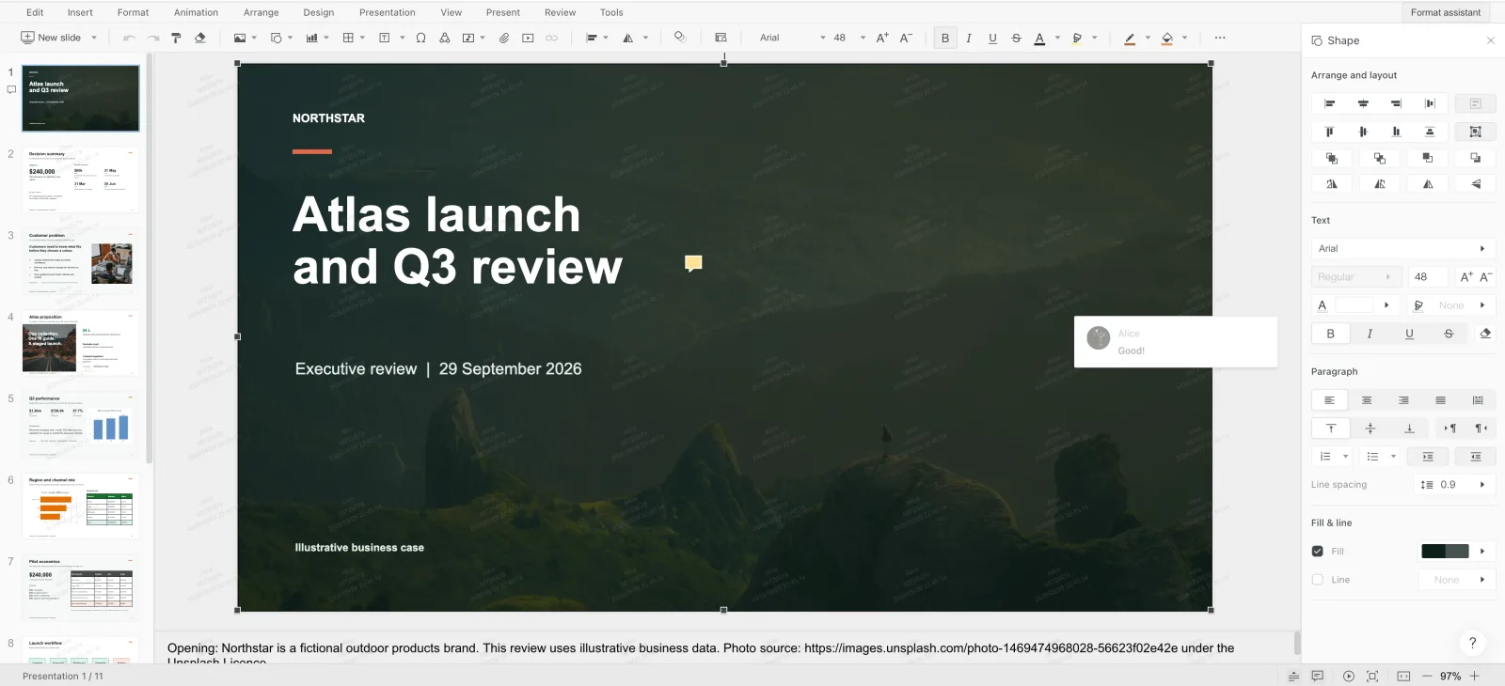Insert a special character with omega icon
This screenshot has height=686, width=1505.
click(420, 38)
